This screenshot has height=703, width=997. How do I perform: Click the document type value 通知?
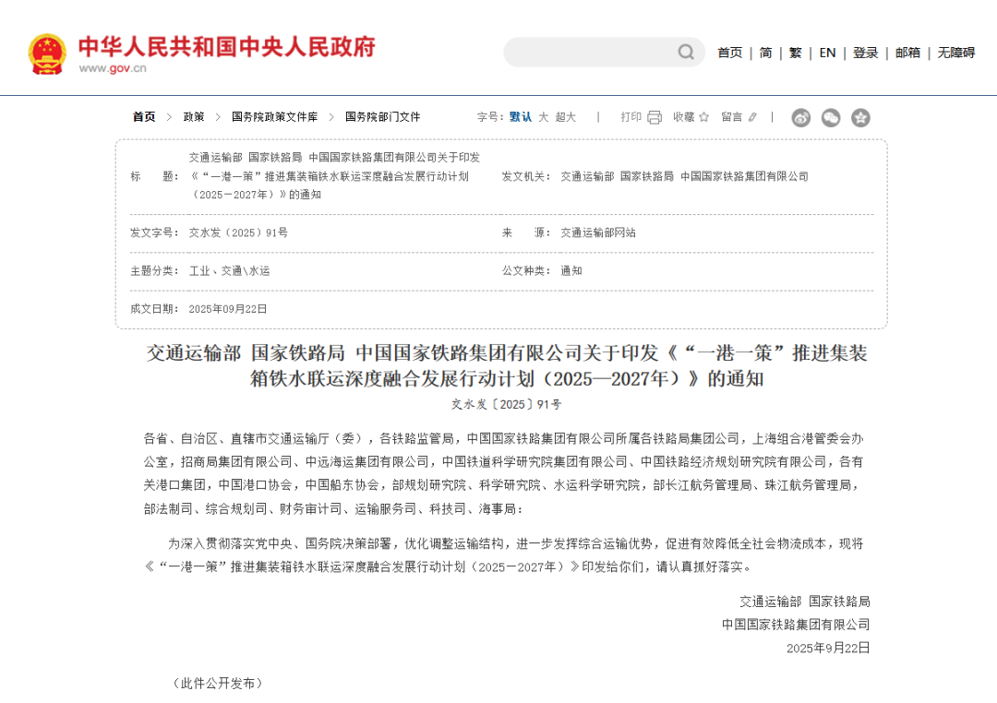click(571, 271)
